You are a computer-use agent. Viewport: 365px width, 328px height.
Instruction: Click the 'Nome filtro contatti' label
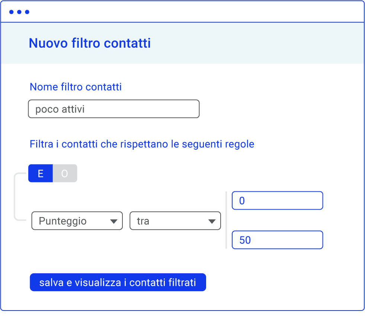pos(75,87)
